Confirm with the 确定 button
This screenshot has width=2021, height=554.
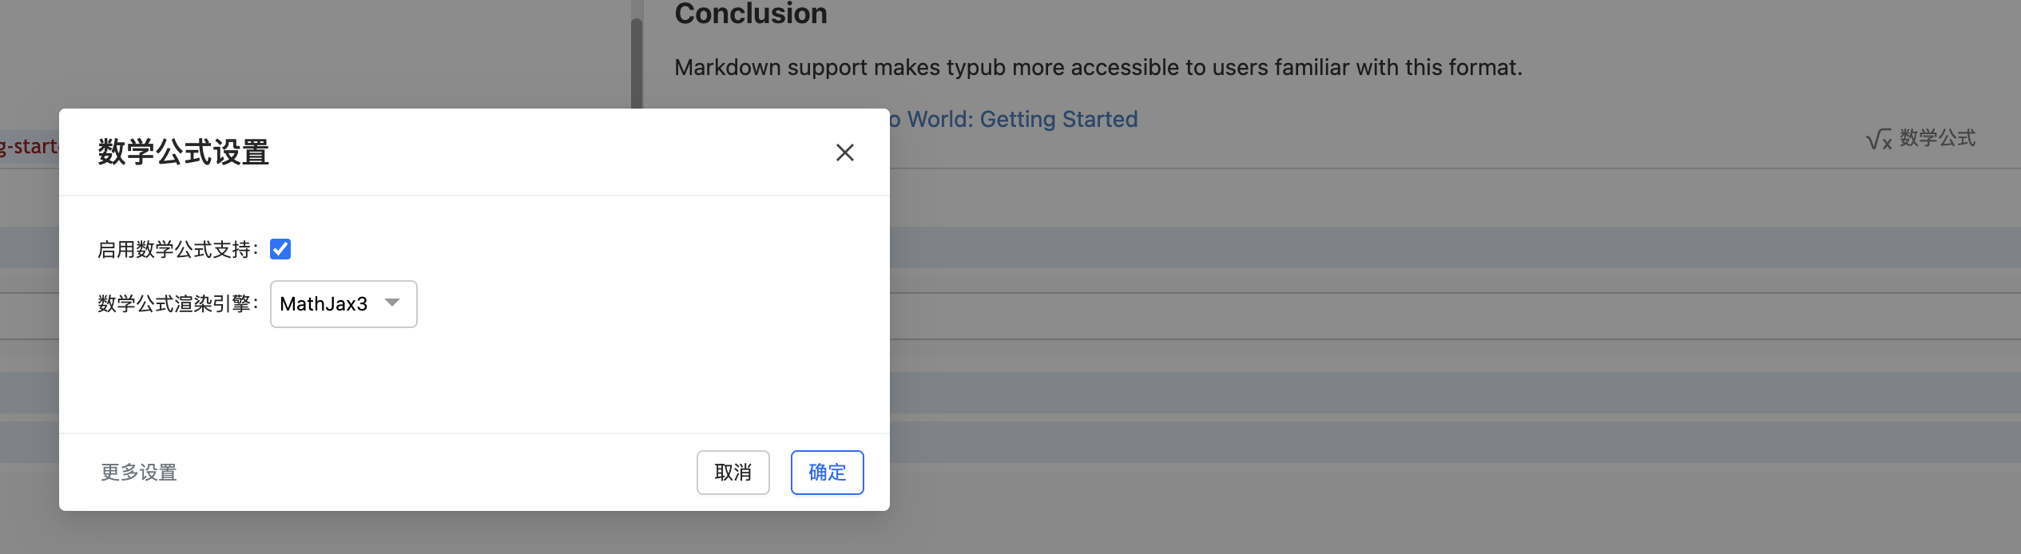tap(827, 473)
